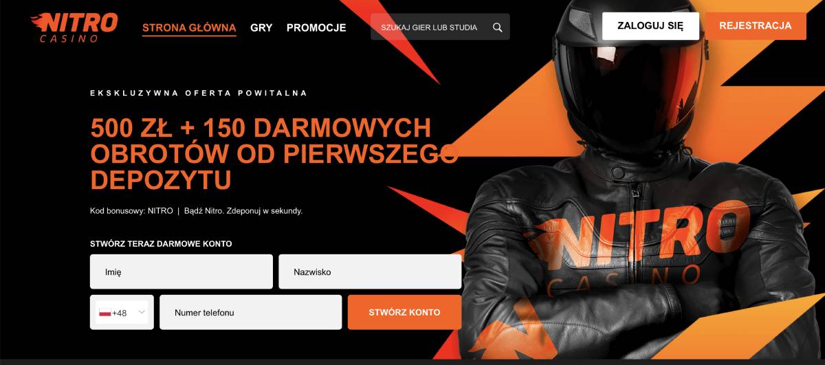The image size is (825, 365).
Task: Open the Promocje menu item
Action: pyautogui.click(x=316, y=28)
